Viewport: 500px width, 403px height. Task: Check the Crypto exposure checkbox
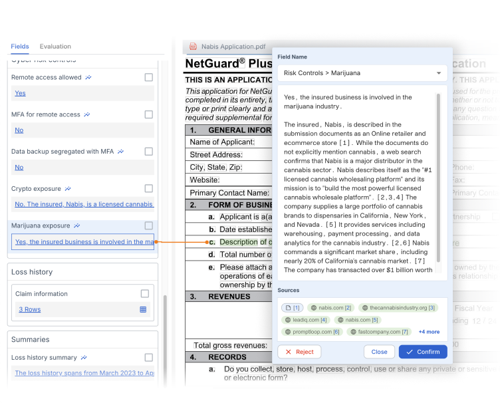pos(148,188)
